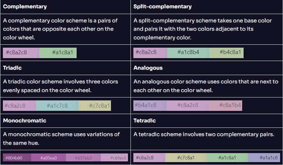This screenshot has width=283, height=165.
Task: Select the #c7c8a1 swatch in the Triadic scheme
Action: tap(95, 105)
